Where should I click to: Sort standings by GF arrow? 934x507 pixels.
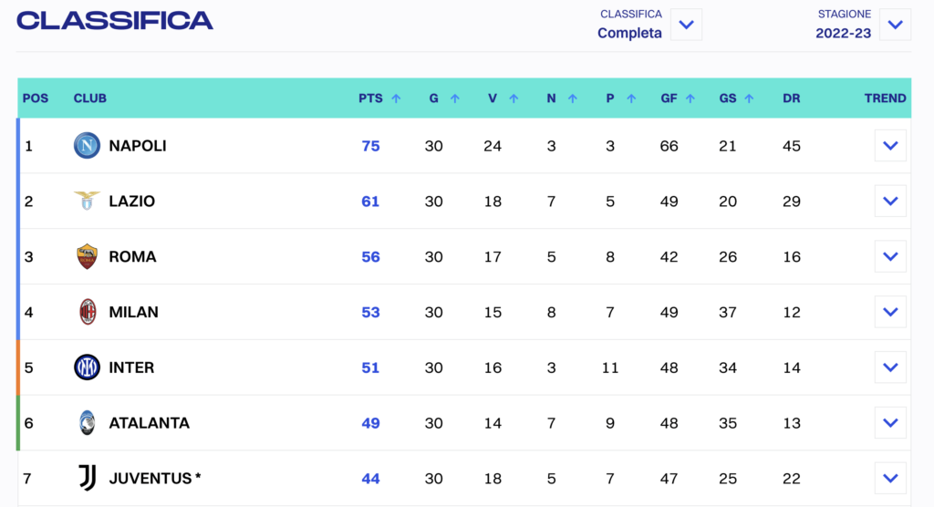coord(690,98)
